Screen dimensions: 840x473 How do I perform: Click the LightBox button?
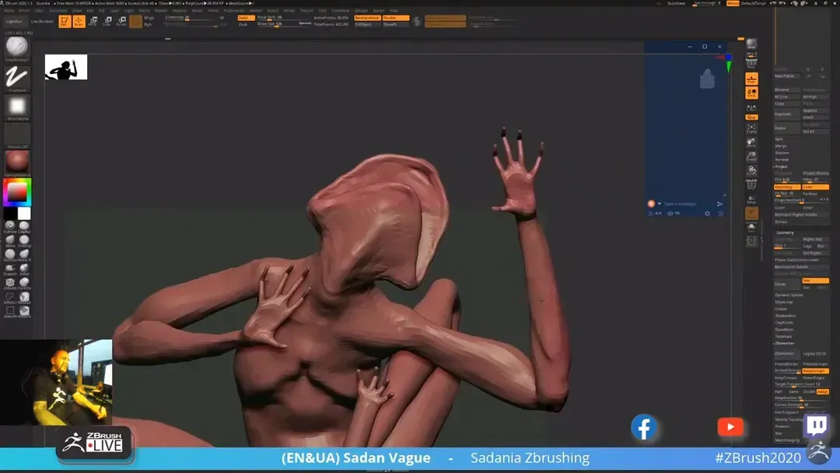click(14, 22)
